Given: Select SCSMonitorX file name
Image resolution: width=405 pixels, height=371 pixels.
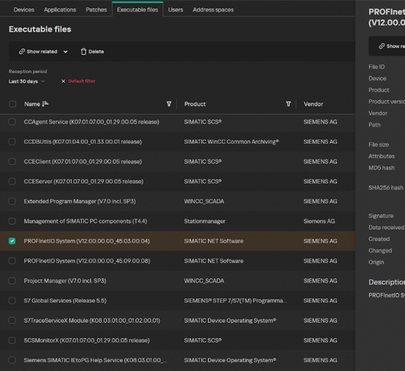Looking at the screenshot, I should (x=86, y=341).
